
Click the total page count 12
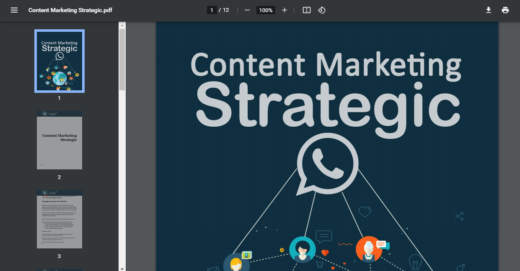tap(226, 10)
